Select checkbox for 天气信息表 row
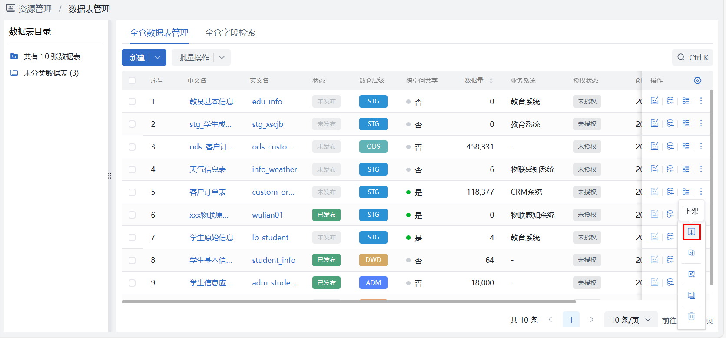 (x=132, y=169)
